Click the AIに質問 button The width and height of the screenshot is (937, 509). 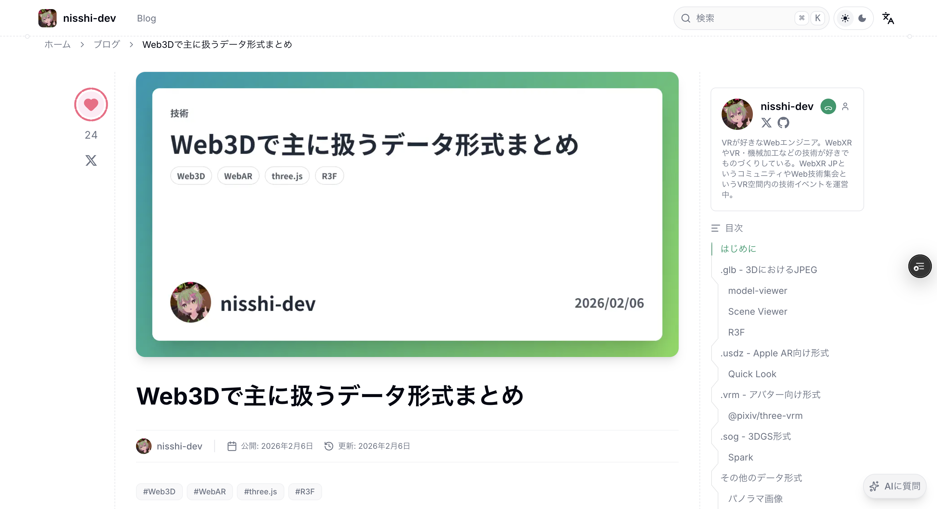[x=895, y=486]
